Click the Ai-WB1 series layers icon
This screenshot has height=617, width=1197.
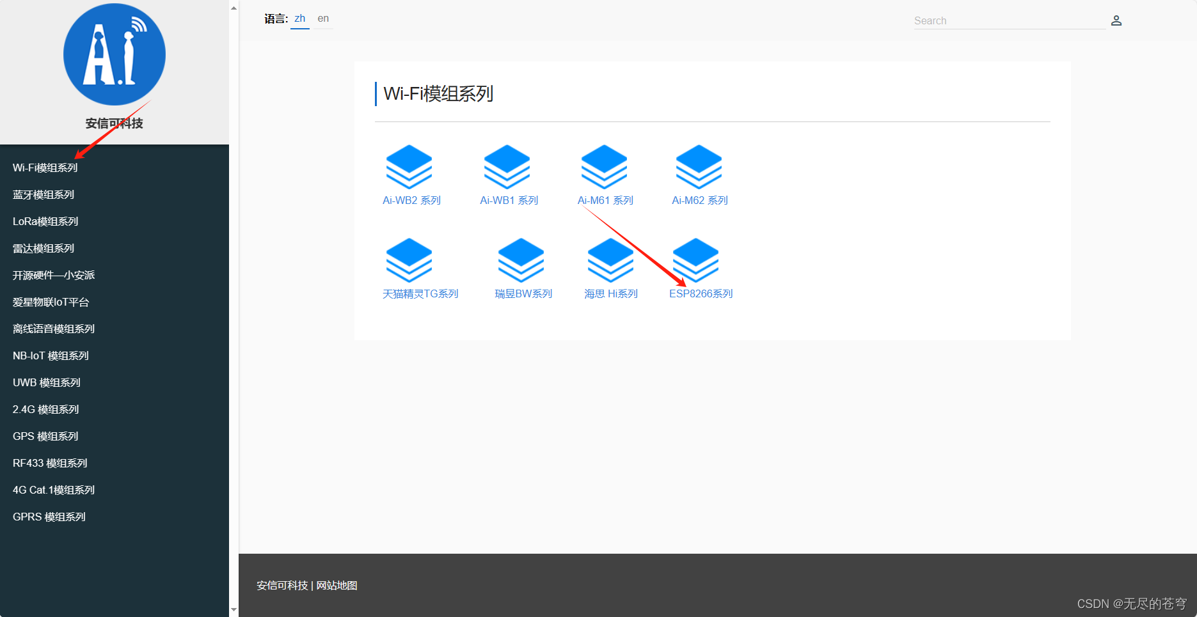507,167
